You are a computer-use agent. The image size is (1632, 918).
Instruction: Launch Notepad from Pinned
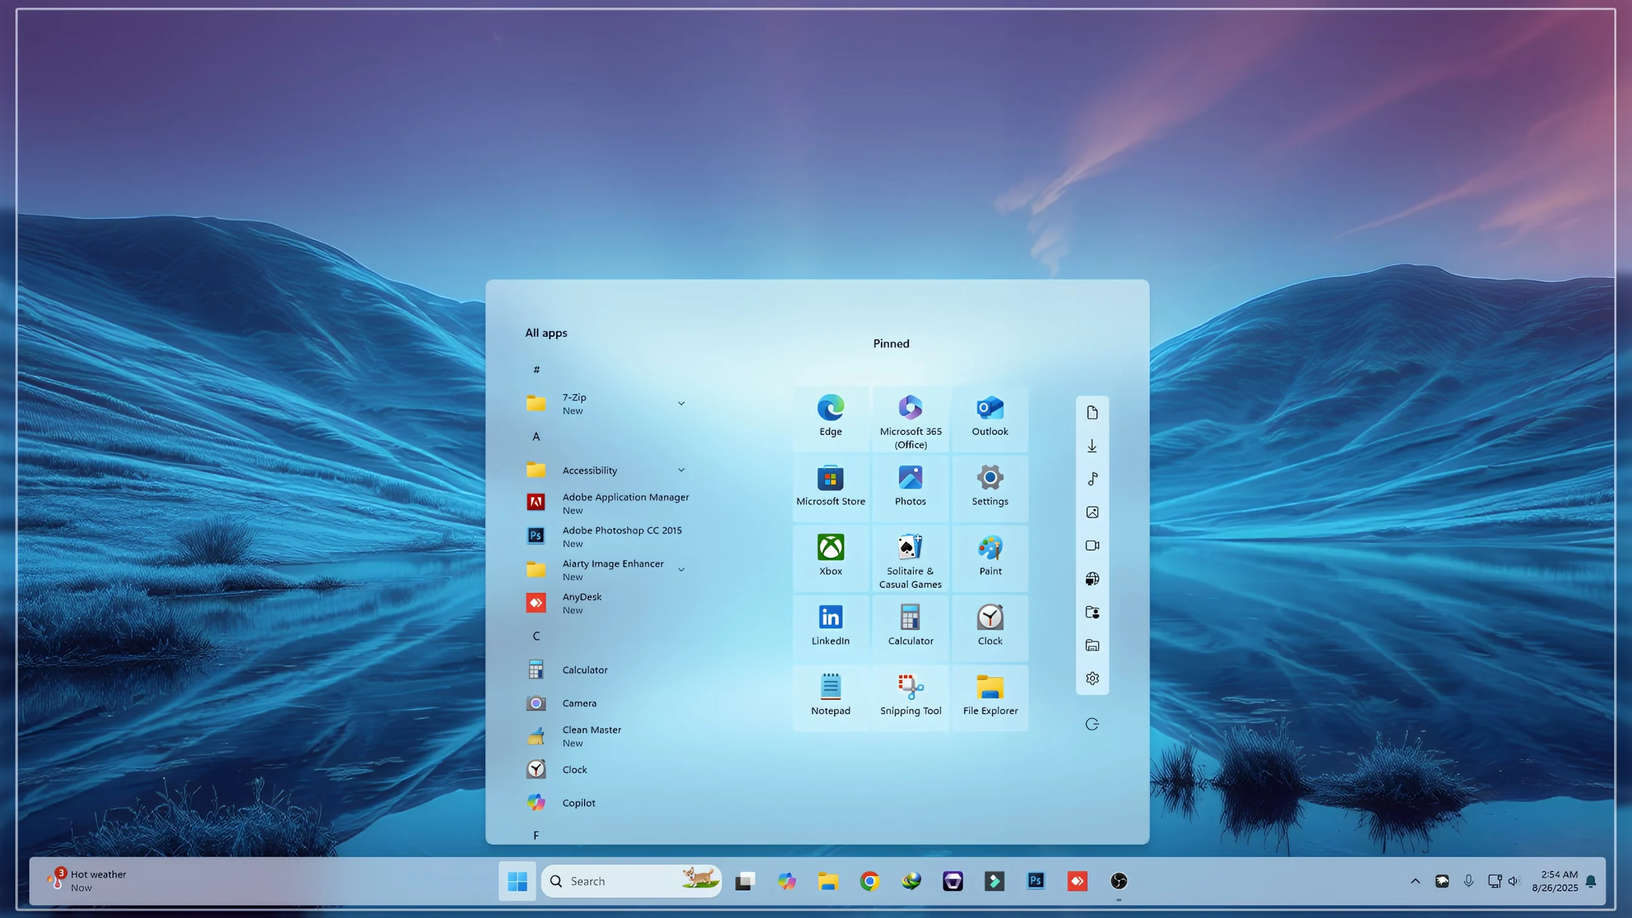pos(831,697)
